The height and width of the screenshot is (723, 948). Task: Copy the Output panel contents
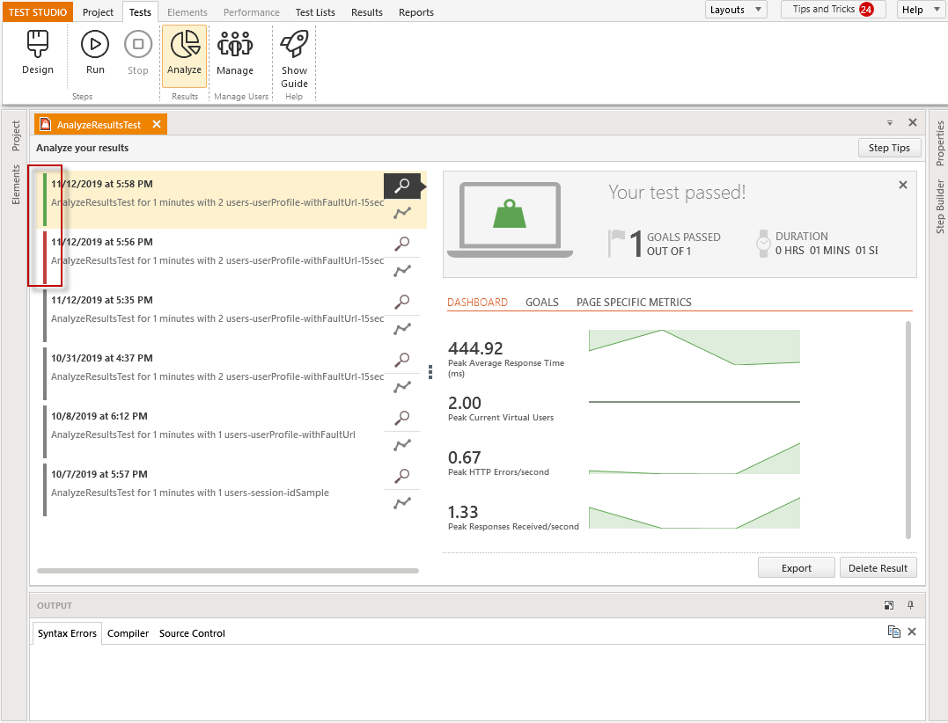tap(893, 632)
